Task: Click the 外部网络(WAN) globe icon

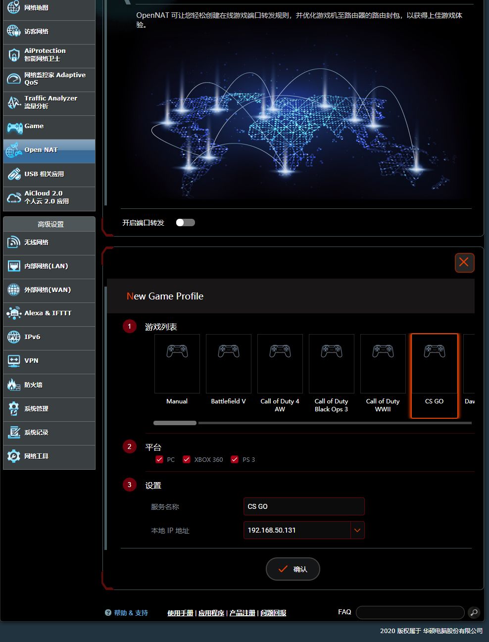Action: [x=14, y=290]
